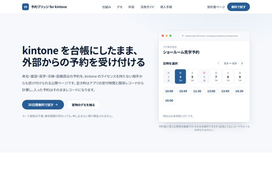Open the 予約ブリッジ for kintone home link

click(x=45, y=7)
